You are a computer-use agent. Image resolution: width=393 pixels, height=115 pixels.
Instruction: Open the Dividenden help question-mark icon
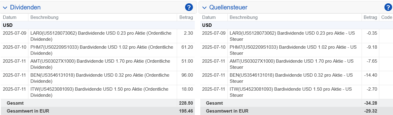[x=189, y=7]
